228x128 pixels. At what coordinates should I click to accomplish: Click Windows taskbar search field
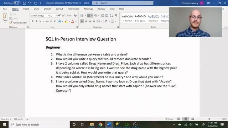[x=39, y=124]
